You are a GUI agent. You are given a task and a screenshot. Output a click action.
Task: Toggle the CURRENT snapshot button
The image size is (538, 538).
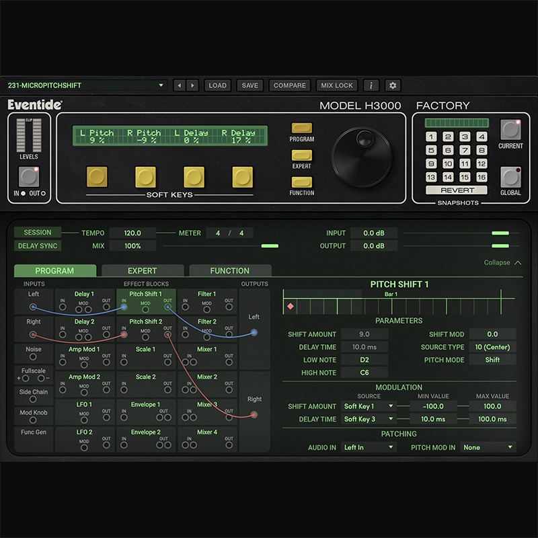(510, 130)
